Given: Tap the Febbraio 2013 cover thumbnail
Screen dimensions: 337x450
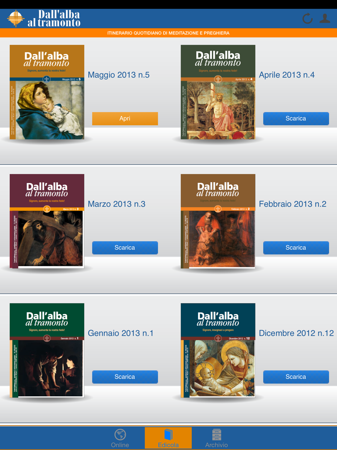Looking at the screenshot, I should [218, 221].
